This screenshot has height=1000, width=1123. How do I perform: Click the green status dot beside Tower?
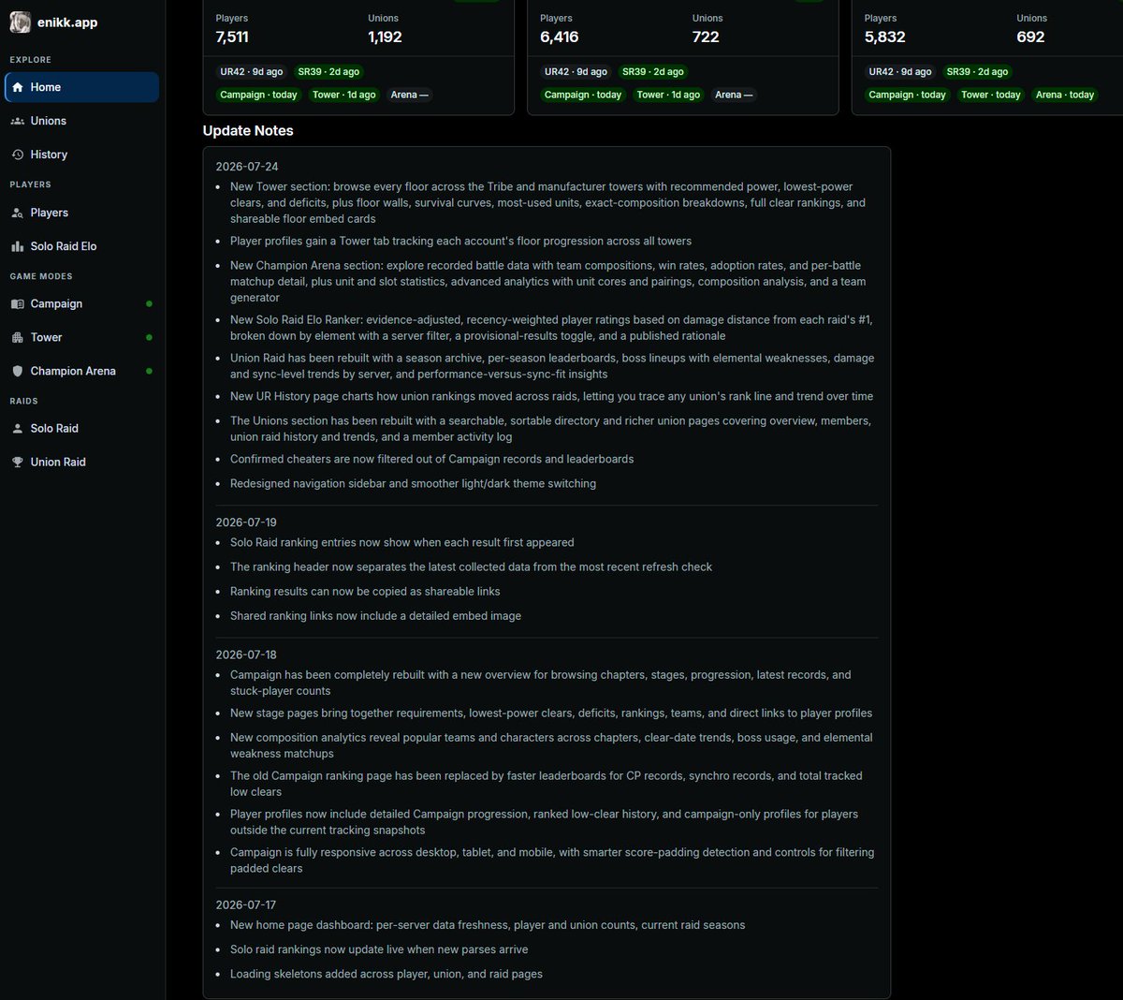(149, 337)
